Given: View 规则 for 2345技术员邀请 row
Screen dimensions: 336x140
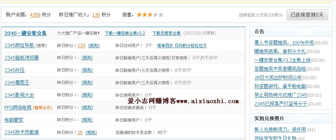Looking at the screenshot, I should click(91, 132).
